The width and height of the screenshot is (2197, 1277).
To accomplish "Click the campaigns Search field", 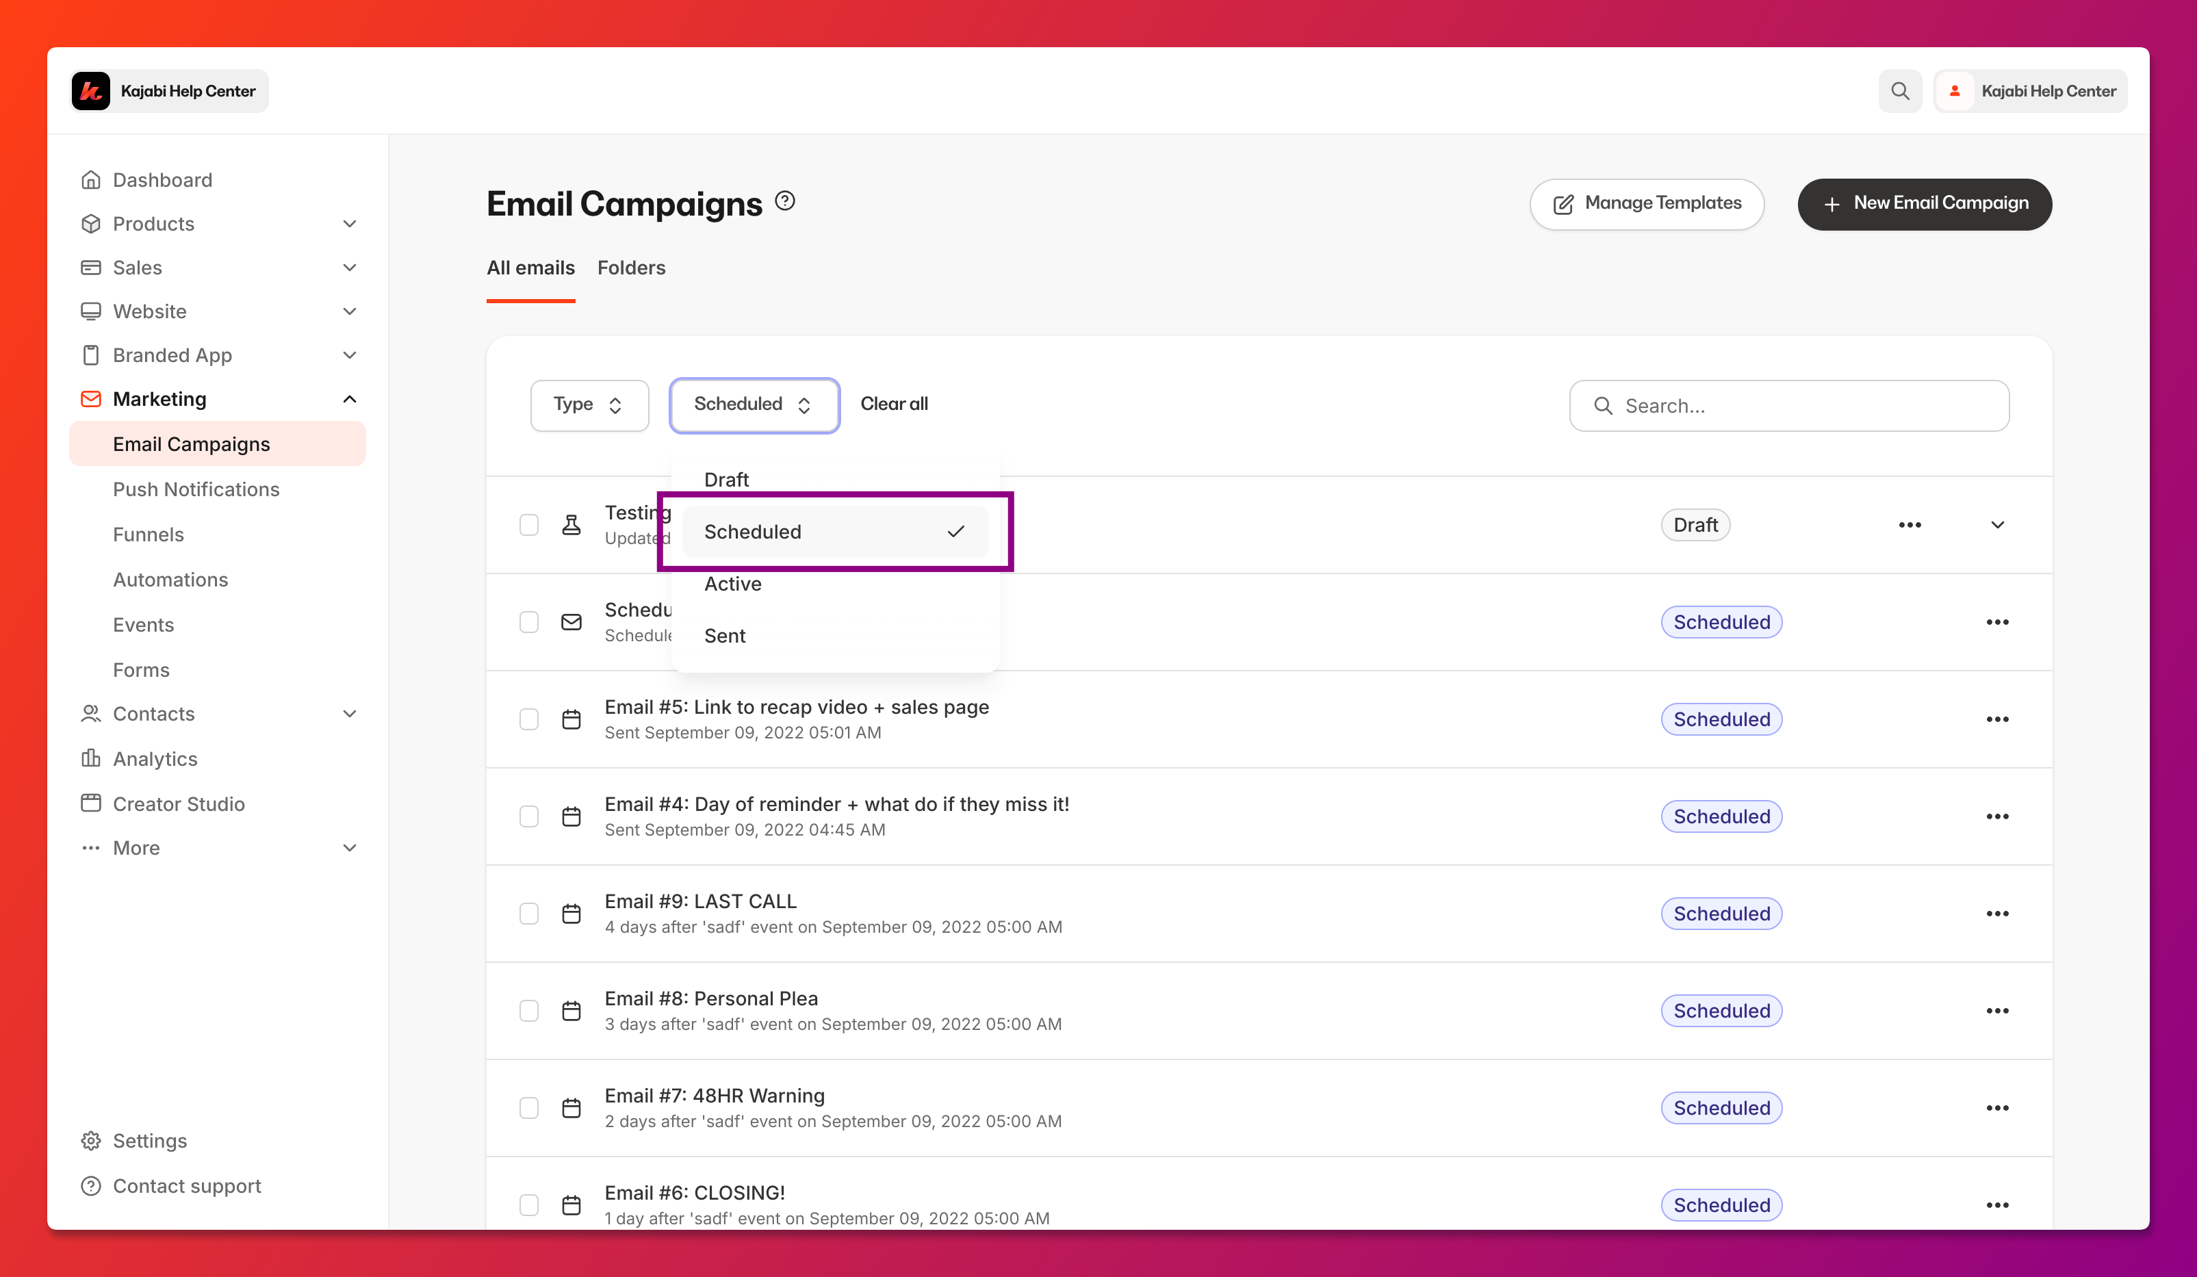I will click(1789, 405).
